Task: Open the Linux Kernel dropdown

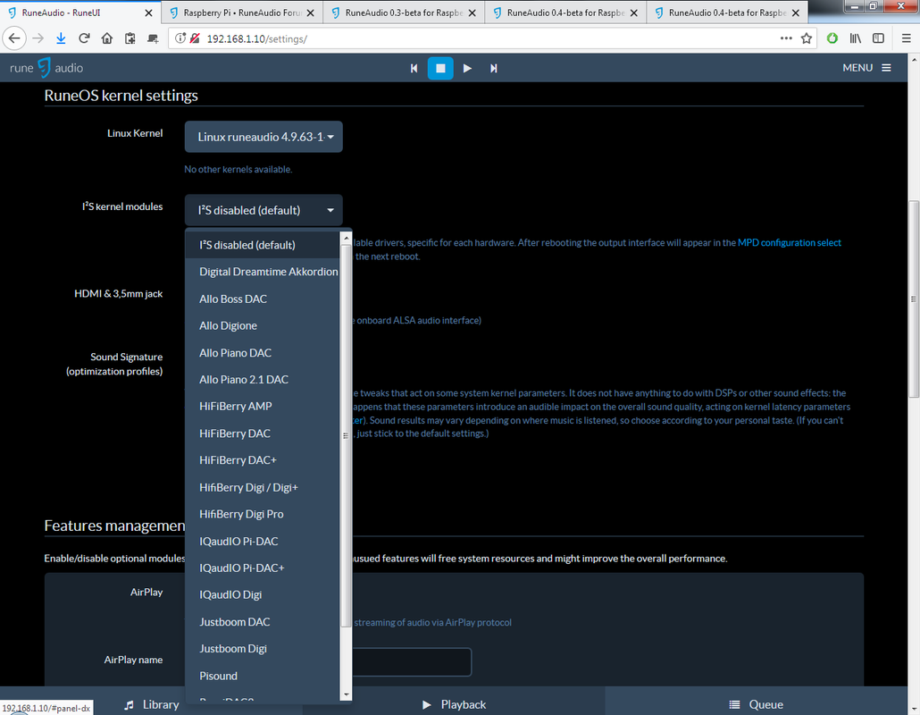Action: pos(263,137)
